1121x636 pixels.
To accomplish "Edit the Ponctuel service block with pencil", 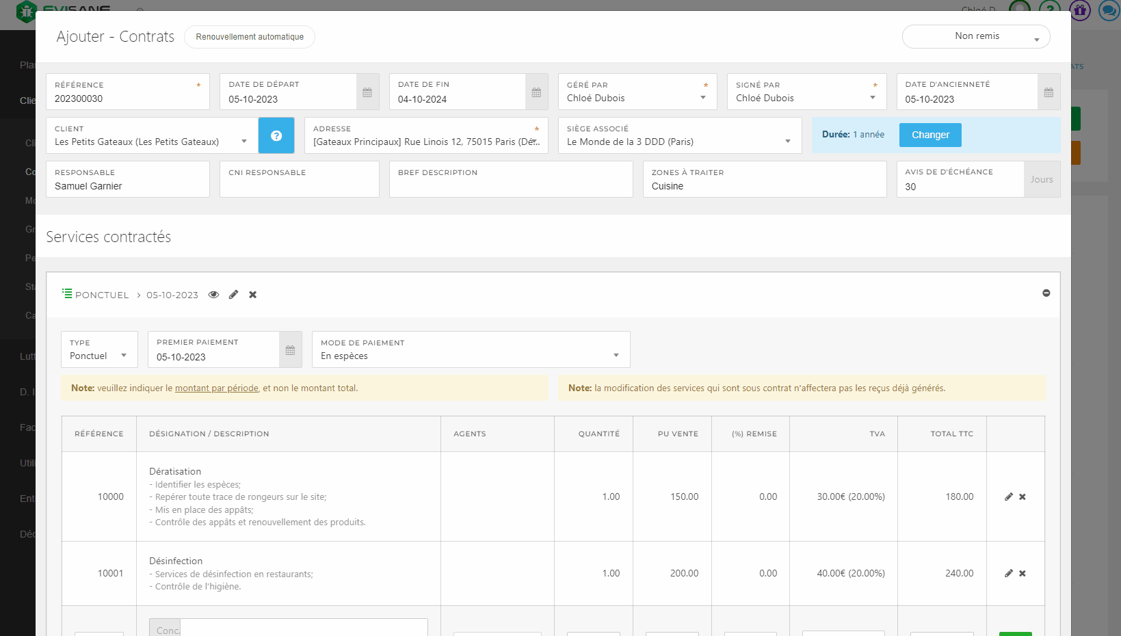I will [x=233, y=295].
